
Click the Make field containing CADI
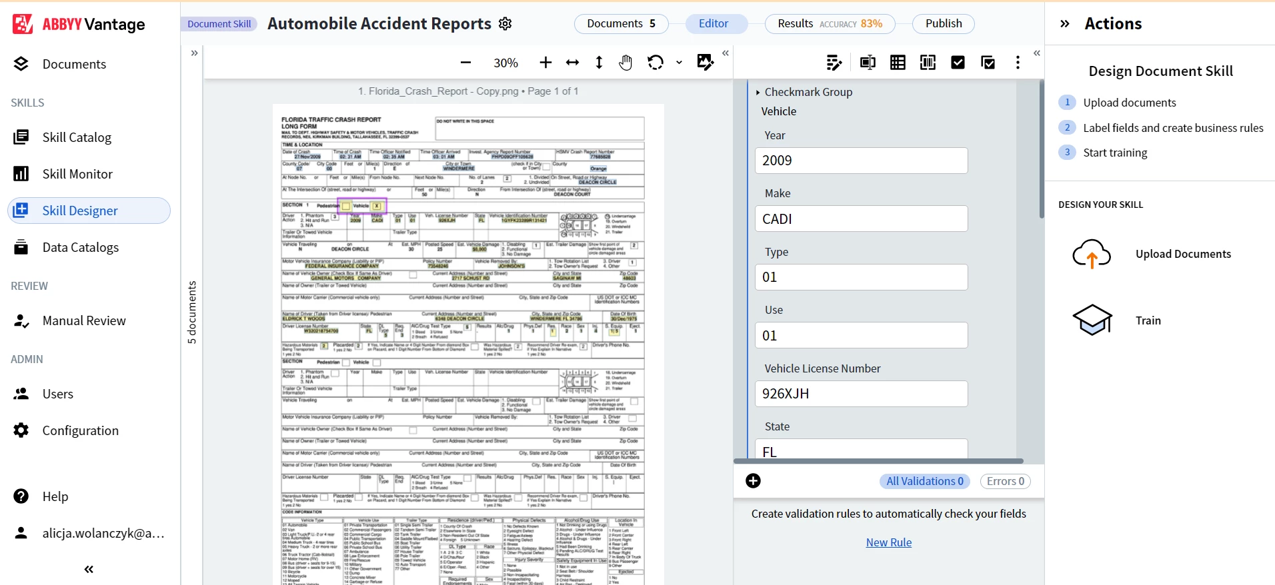(x=861, y=219)
